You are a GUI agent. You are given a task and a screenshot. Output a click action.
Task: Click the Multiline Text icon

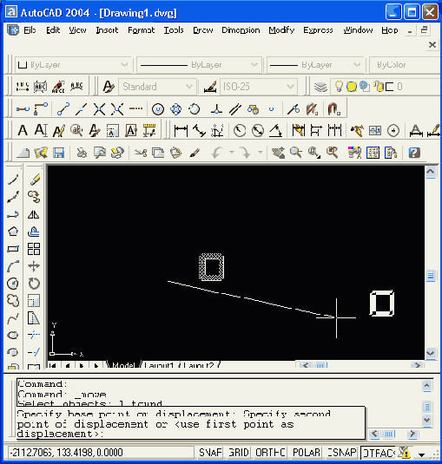tap(23, 130)
